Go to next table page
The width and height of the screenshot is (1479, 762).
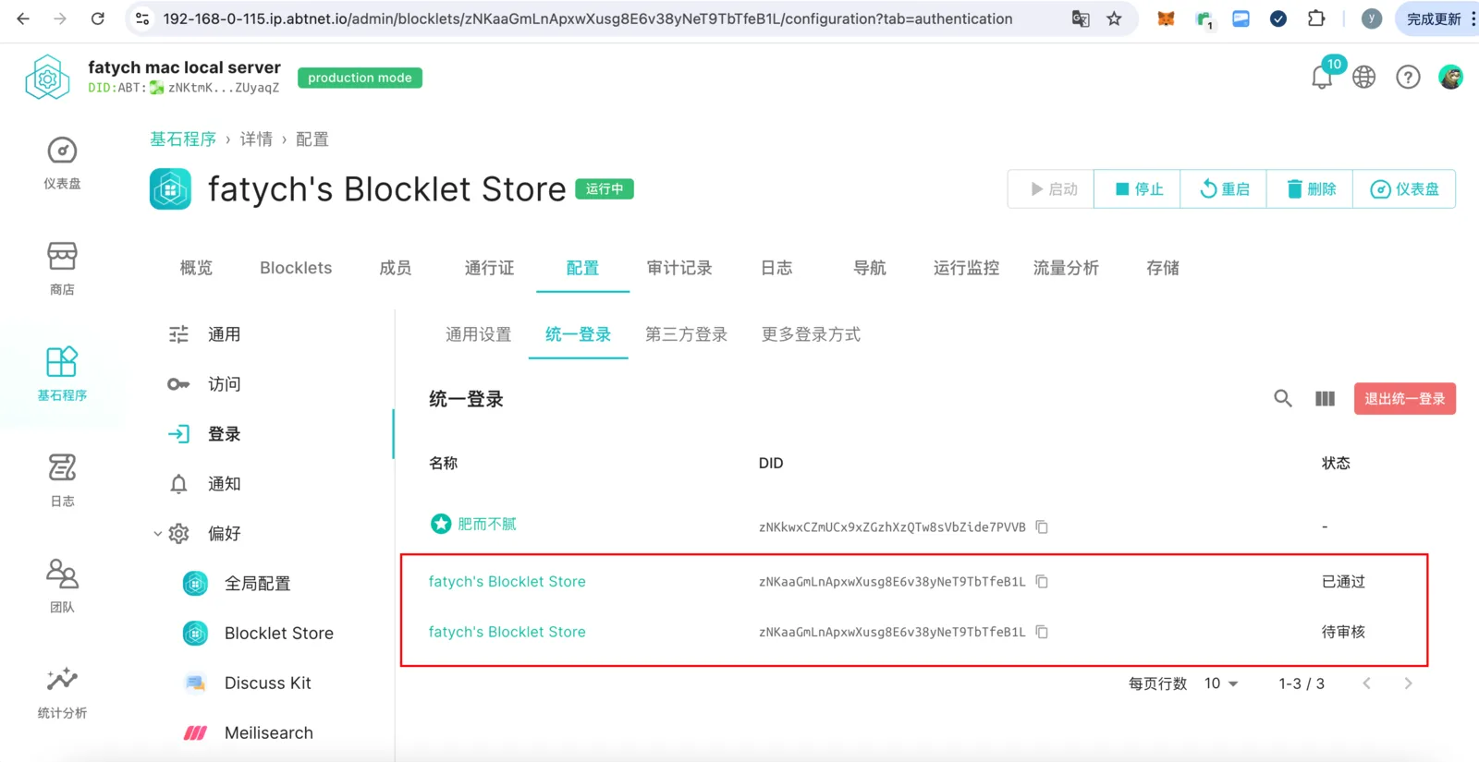point(1408,683)
